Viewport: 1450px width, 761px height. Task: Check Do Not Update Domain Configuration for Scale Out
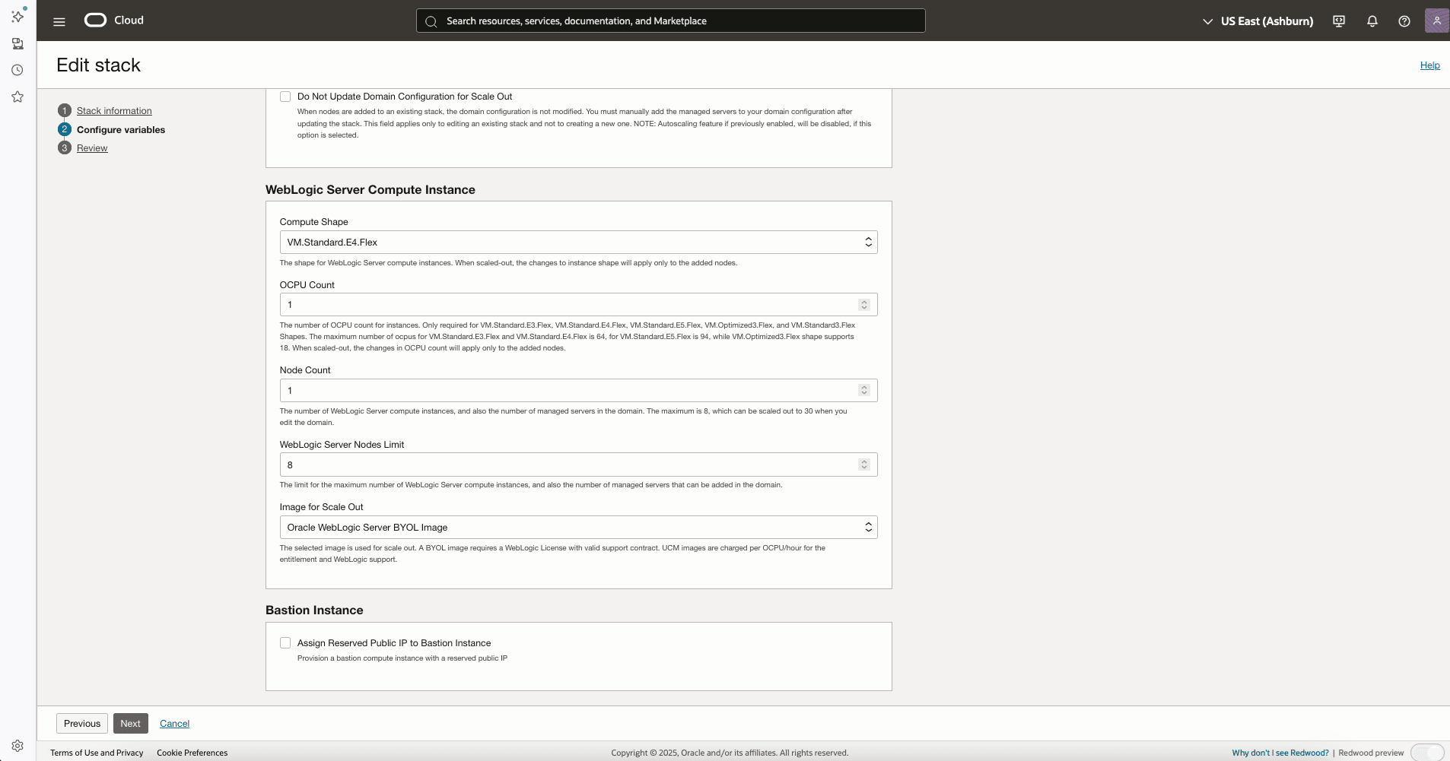(x=285, y=97)
